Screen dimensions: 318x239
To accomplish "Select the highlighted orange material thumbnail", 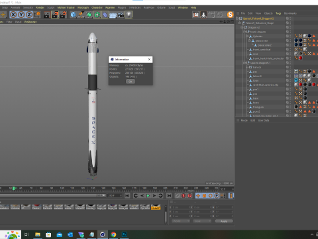I will tap(156, 207).
